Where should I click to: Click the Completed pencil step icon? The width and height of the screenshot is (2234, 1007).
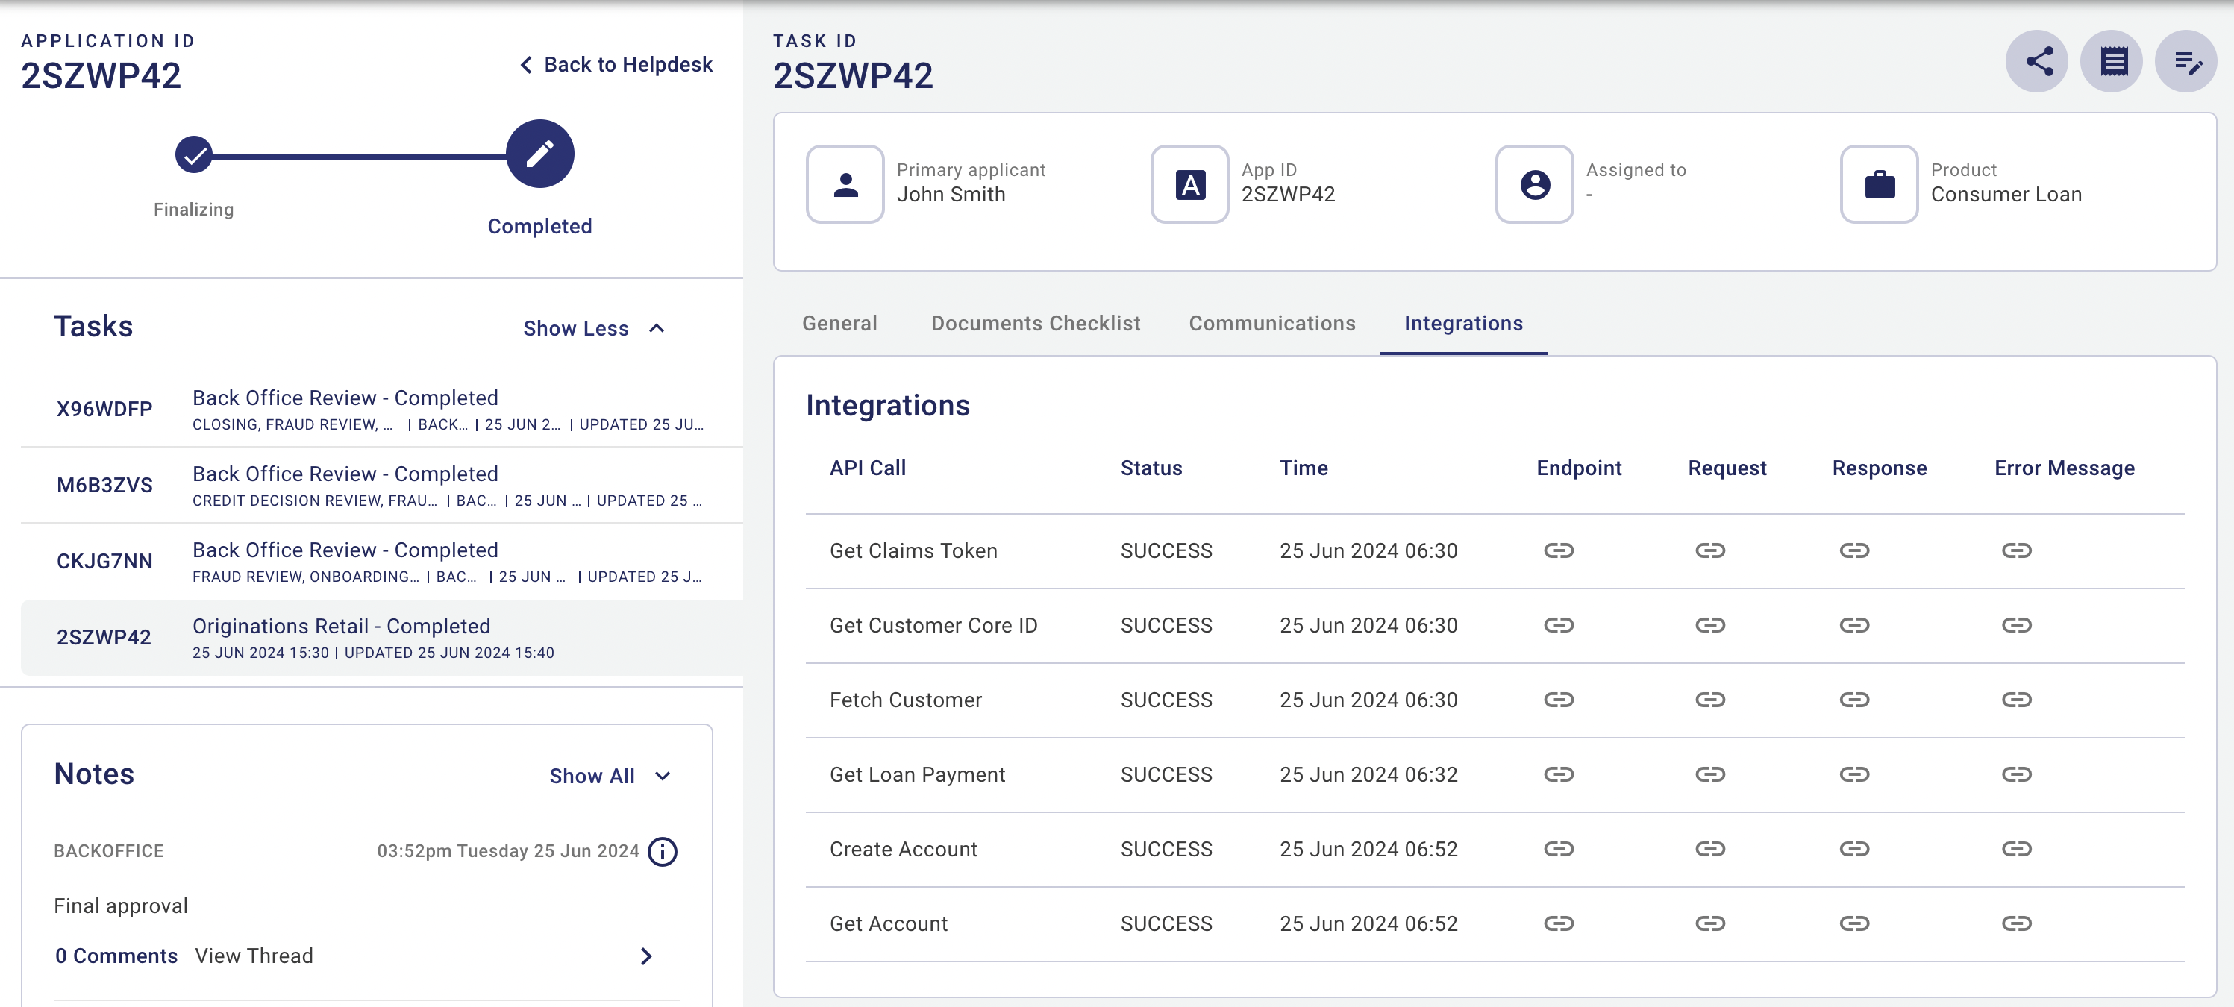click(x=539, y=154)
